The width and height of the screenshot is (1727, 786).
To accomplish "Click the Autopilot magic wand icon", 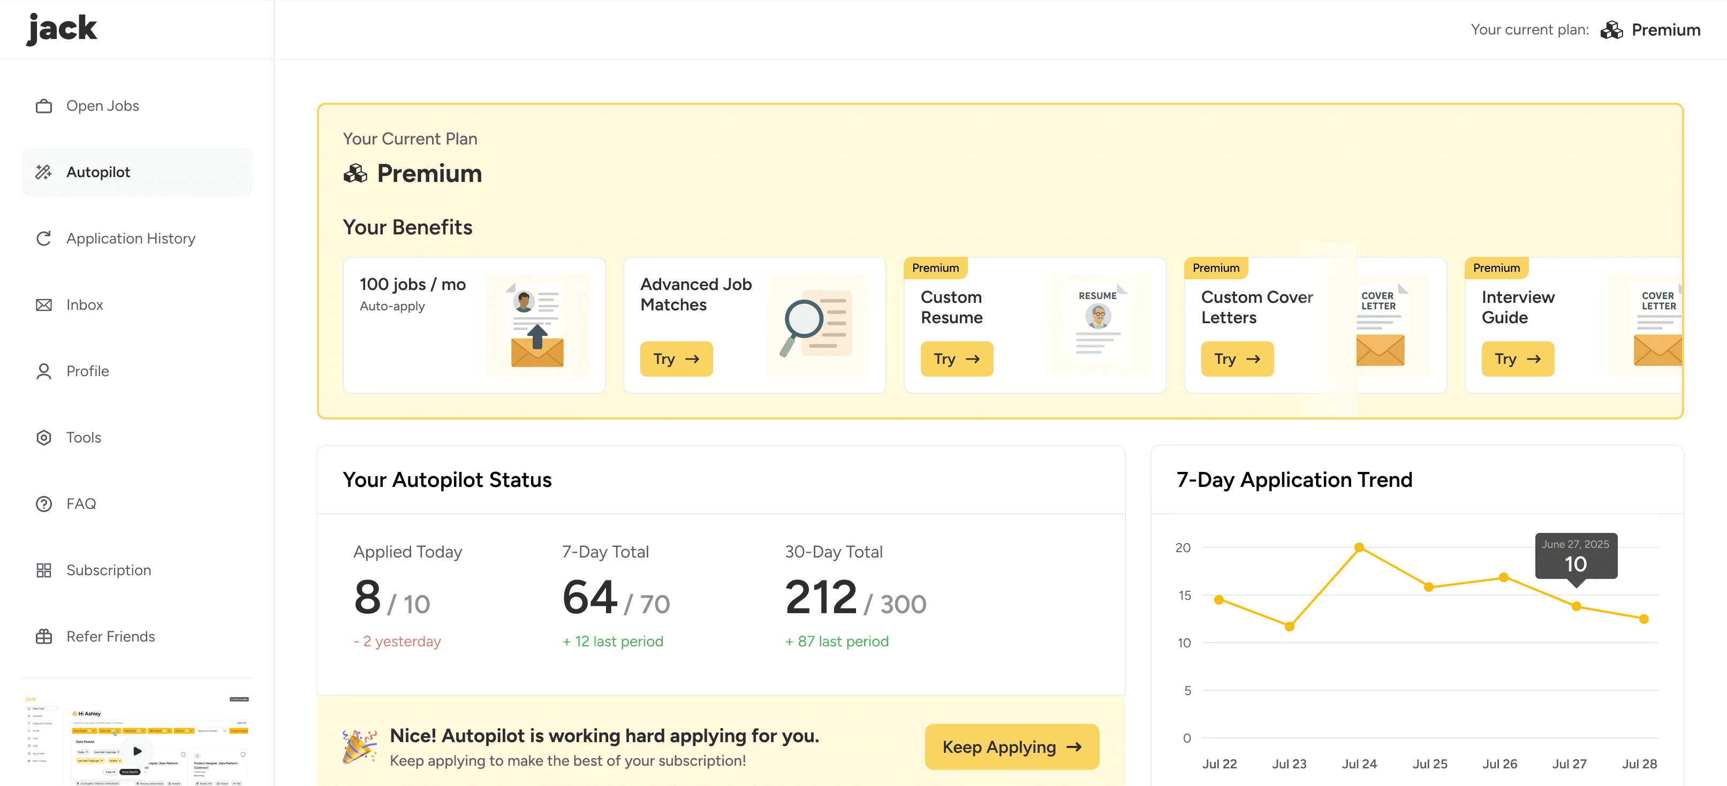I will point(43,172).
